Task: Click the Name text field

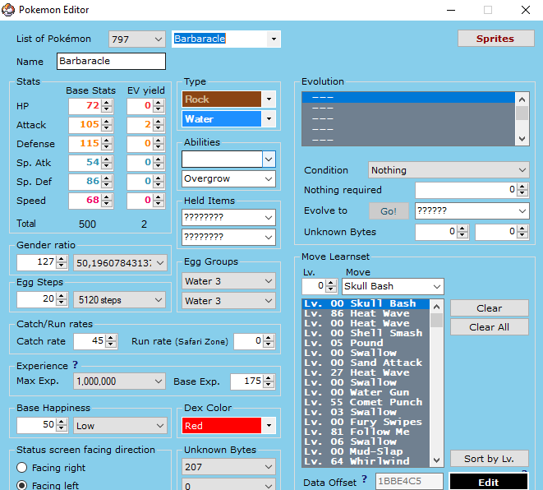Action: (x=111, y=62)
